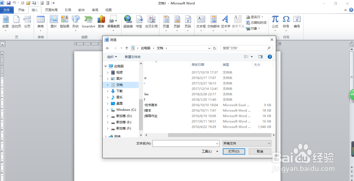
Task: Open the header (页眉) menu
Action: pyautogui.click(x=166, y=23)
